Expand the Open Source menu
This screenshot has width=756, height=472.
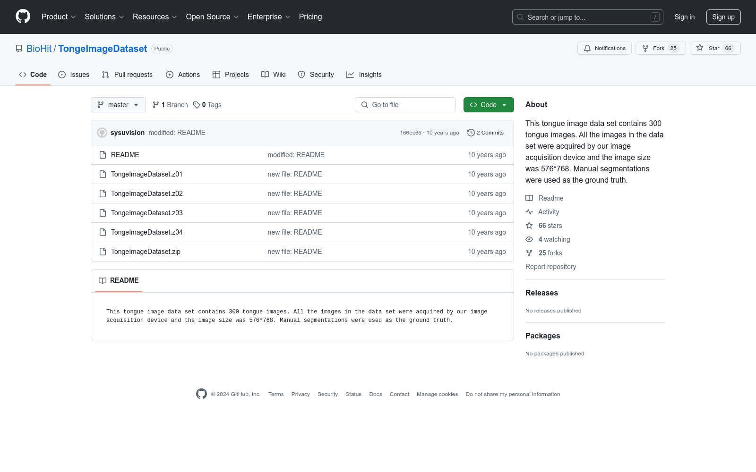pos(212,17)
